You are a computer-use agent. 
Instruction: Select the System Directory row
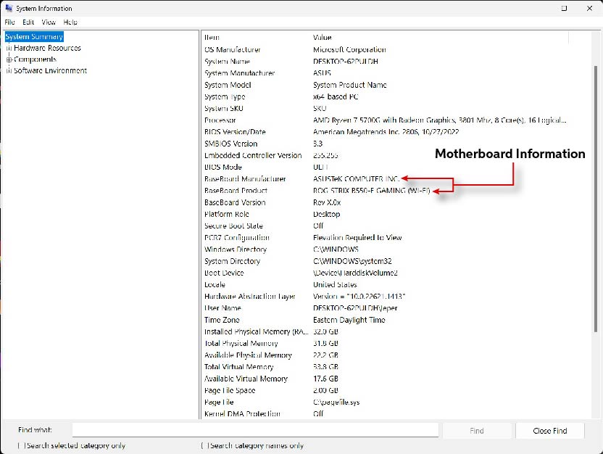[385, 261]
